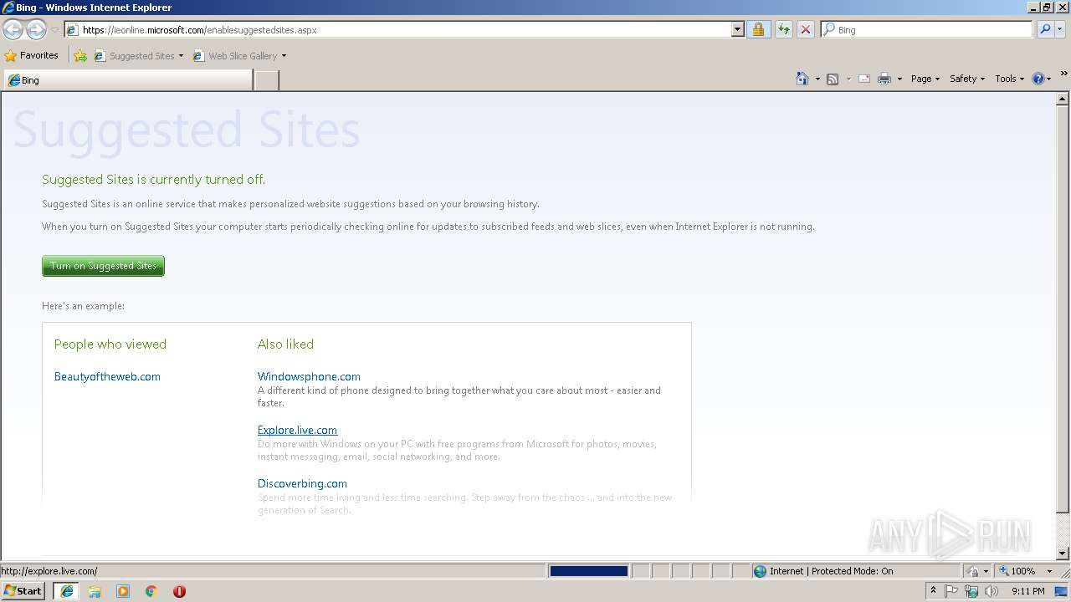Run search with the magnifier button
Image resolution: width=1071 pixels, height=602 pixels.
[1044, 29]
